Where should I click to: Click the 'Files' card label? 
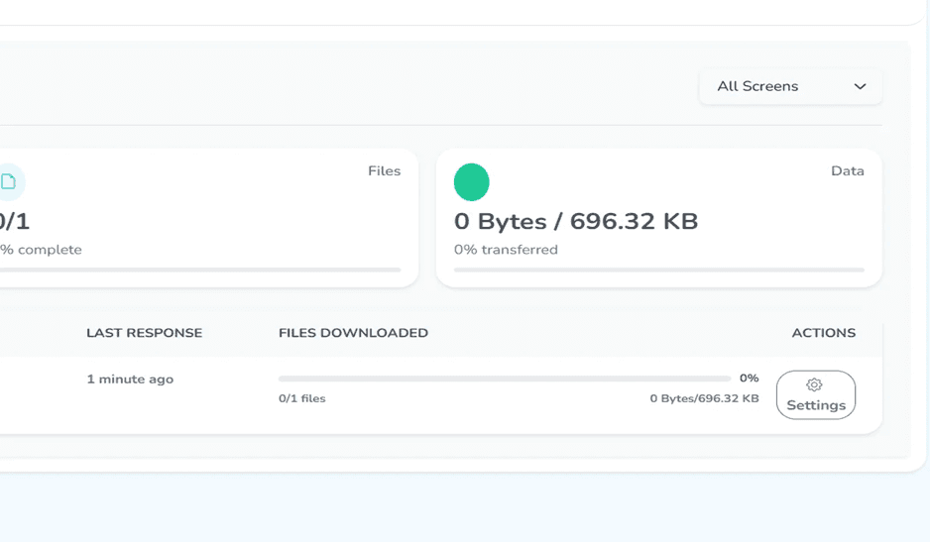pos(385,170)
